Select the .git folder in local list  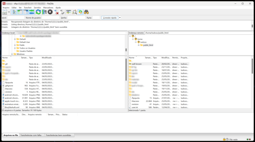coord(6,64)
